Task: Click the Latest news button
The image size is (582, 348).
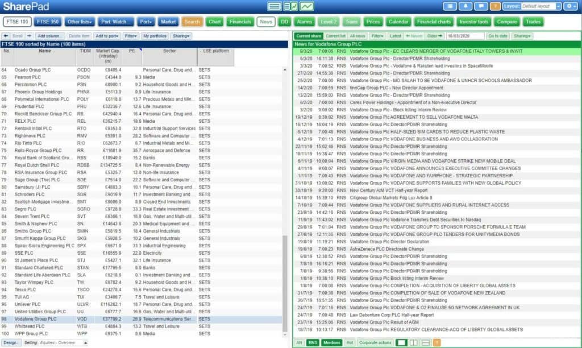Action: click(x=396, y=36)
